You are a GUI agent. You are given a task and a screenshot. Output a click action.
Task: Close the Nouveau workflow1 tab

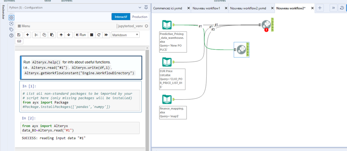pyautogui.click(x=226, y=8)
